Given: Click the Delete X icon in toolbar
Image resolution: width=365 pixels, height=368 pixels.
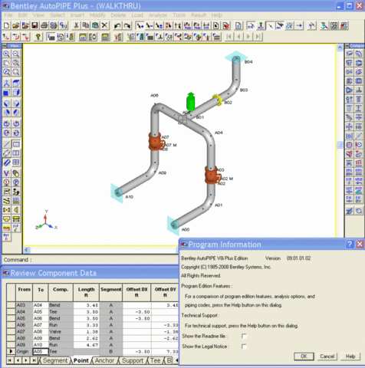Looking at the screenshot, I should pyautogui.click(x=104, y=25).
